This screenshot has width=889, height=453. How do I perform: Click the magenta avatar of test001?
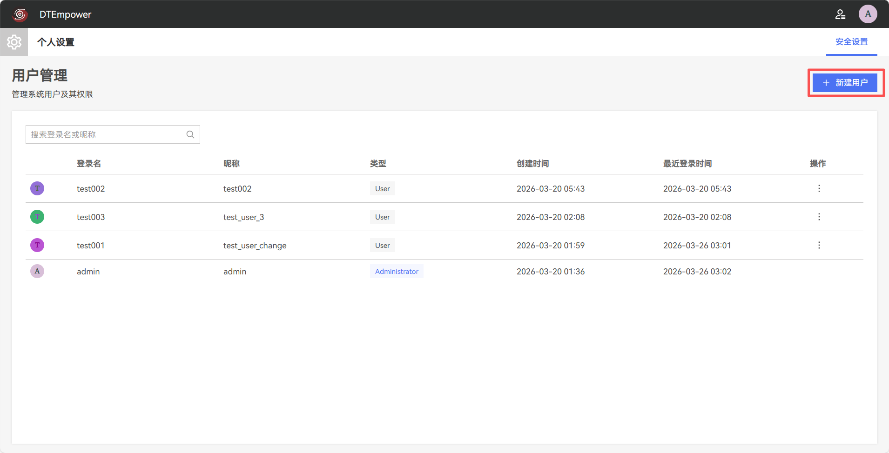(x=37, y=245)
